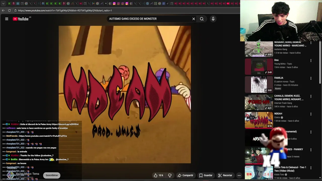Open options menu for Kiddo Toto video
Viewport: 322px width, 181px height.
point(311,168)
